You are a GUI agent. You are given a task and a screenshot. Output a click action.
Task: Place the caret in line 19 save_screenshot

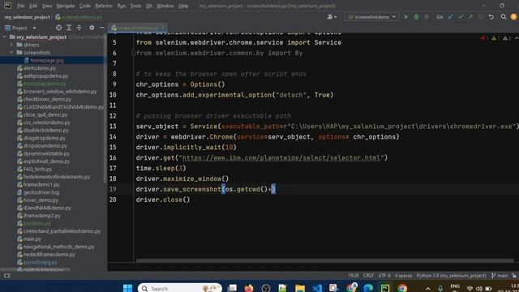(192, 189)
